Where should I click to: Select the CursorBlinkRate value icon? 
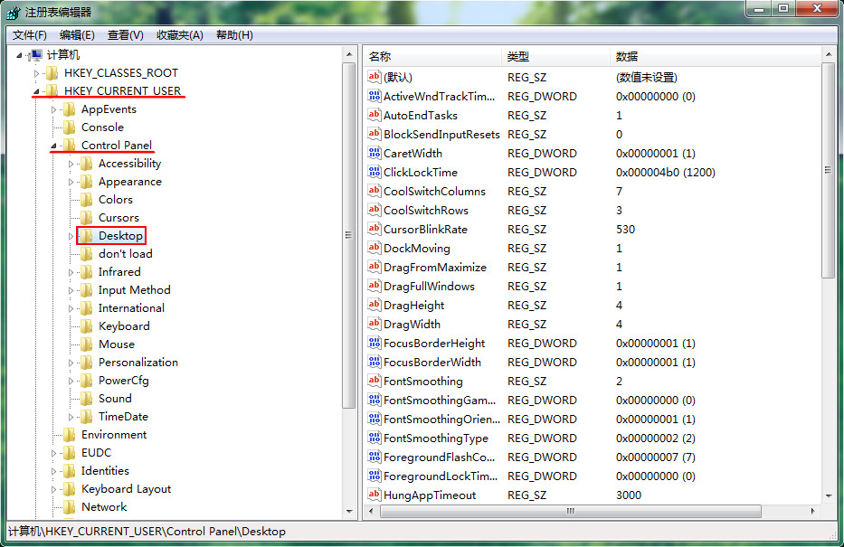[375, 229]
